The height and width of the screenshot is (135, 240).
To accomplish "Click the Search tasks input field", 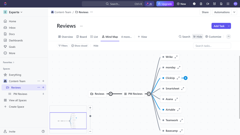I will [212, 46].
